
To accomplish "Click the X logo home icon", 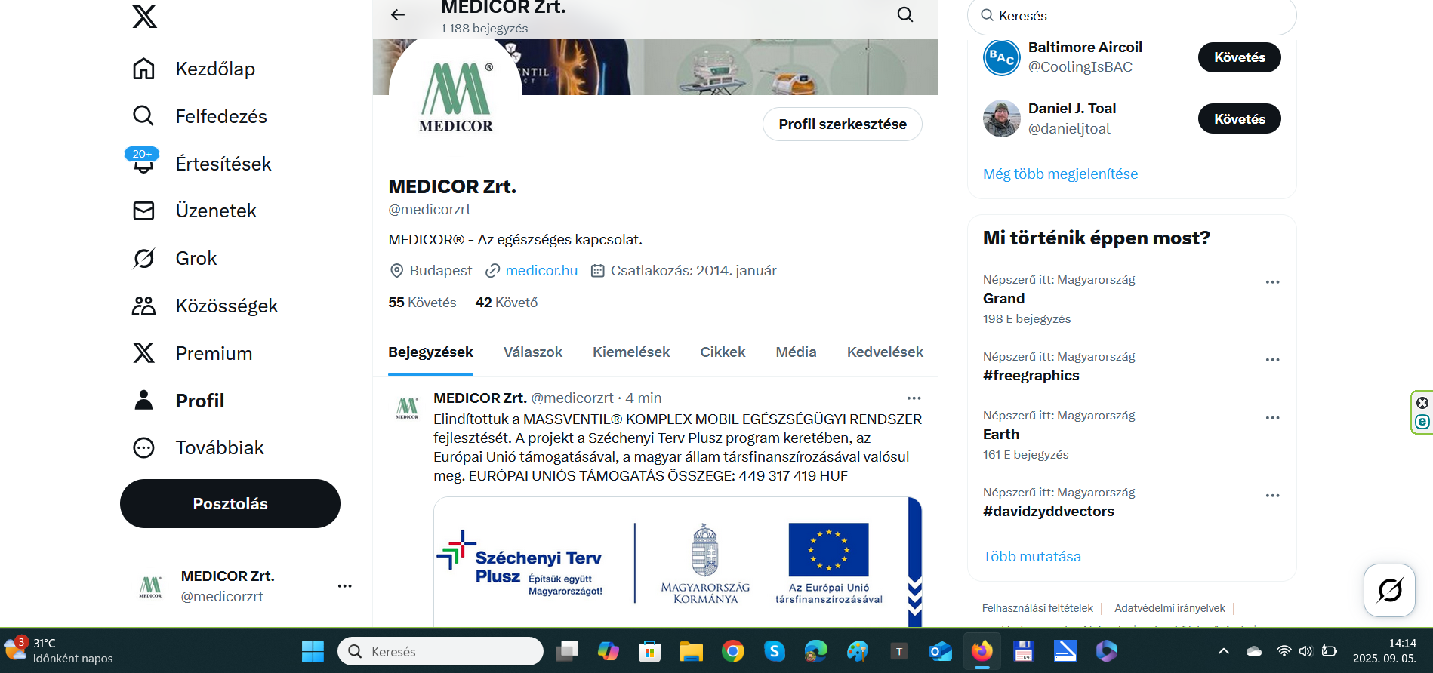I will point(144,16).
